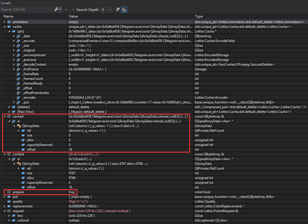Viewport: 308px width, 224px height.
Task: Select the colored value nullopt
Action: click(x=74, y=220)
